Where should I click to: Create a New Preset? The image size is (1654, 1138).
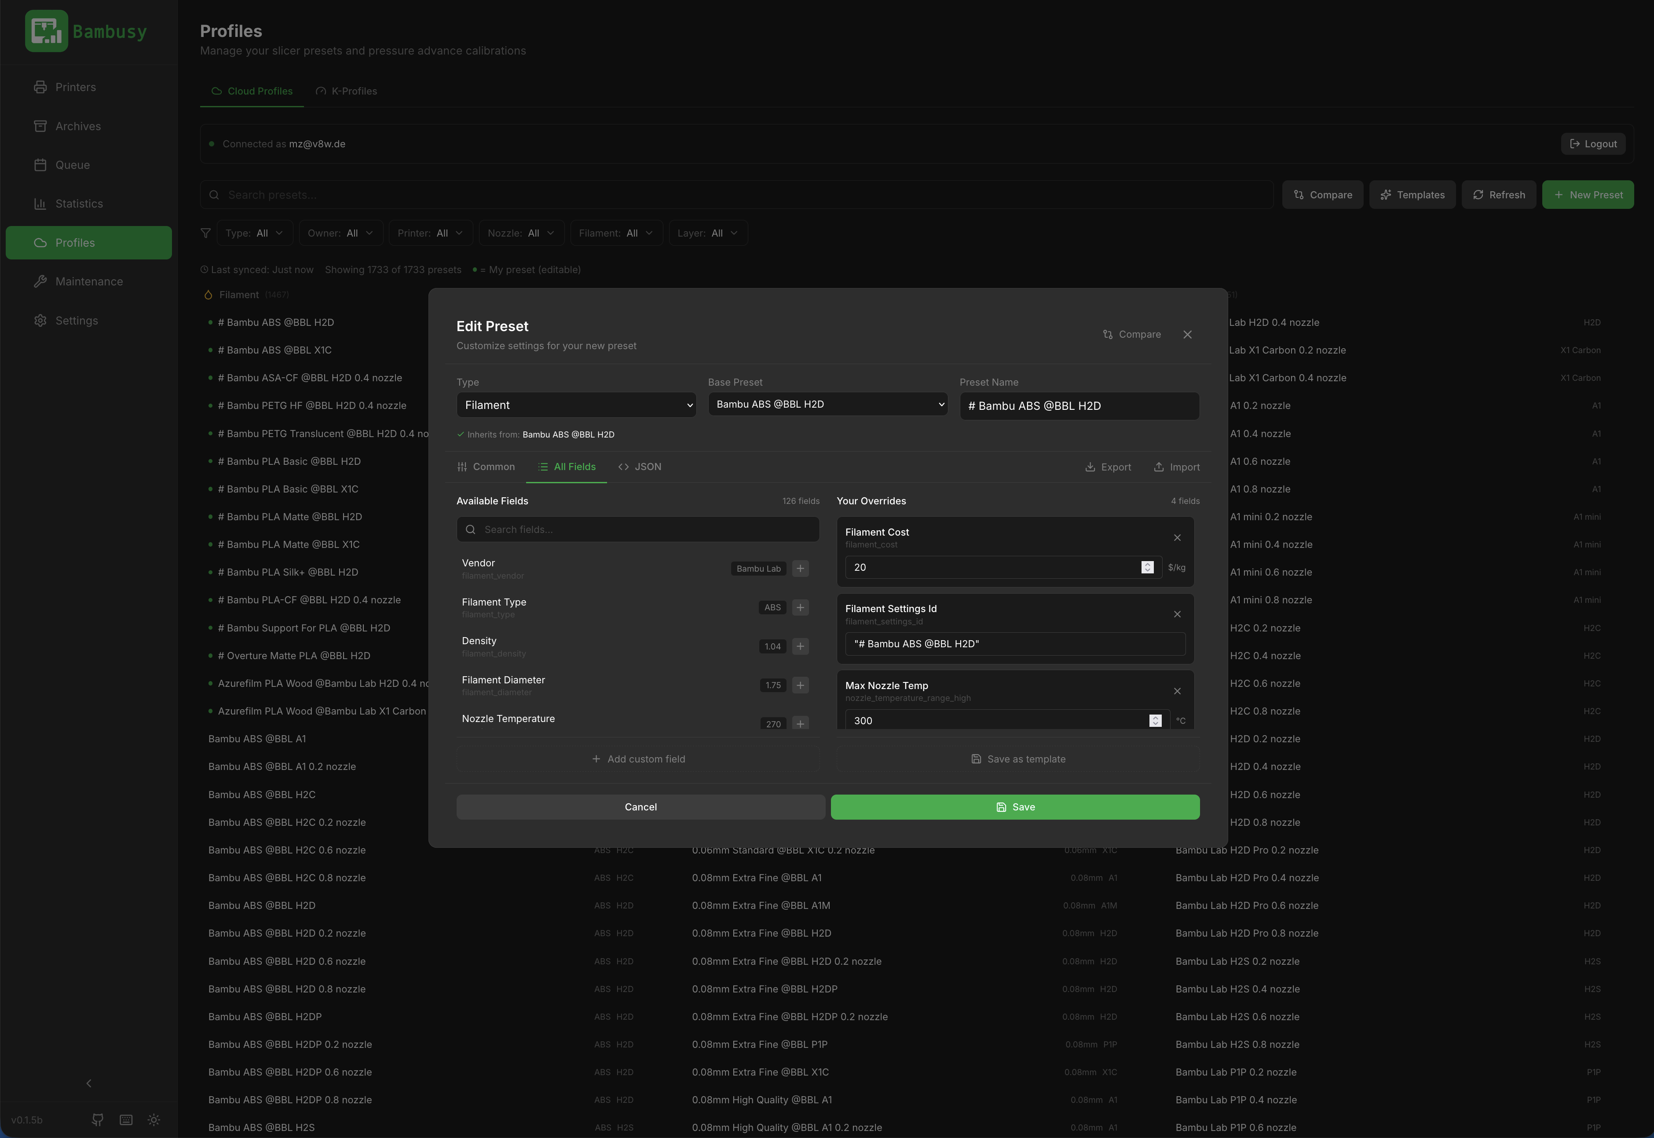coord(1588,195)
